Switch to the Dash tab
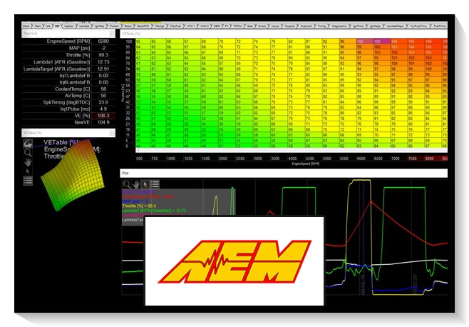 click(26, 26)
